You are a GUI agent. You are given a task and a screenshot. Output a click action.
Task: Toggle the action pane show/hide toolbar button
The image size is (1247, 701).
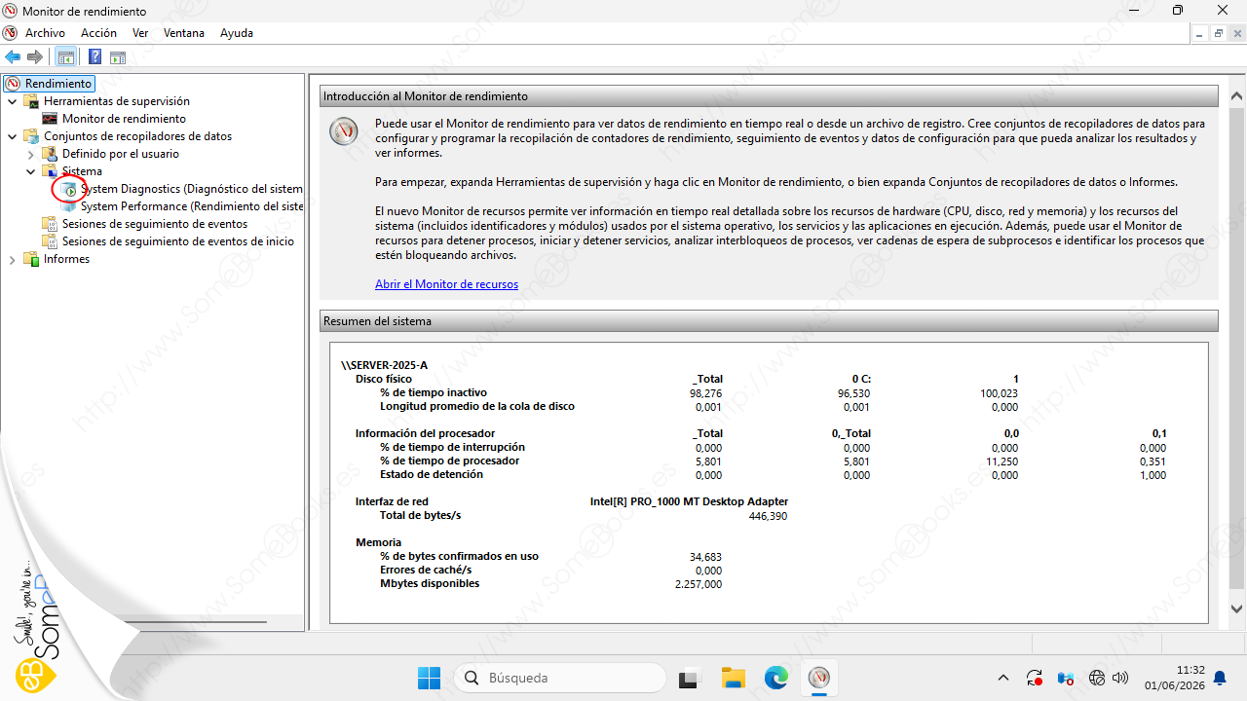coord(118,57)
